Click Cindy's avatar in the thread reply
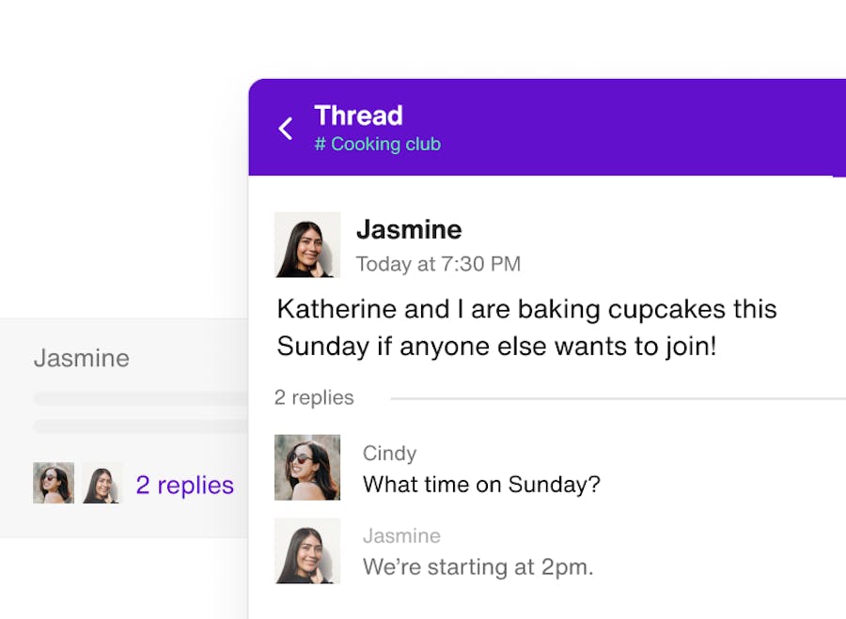This screenshot has width=846, height=619. point(307,467)
